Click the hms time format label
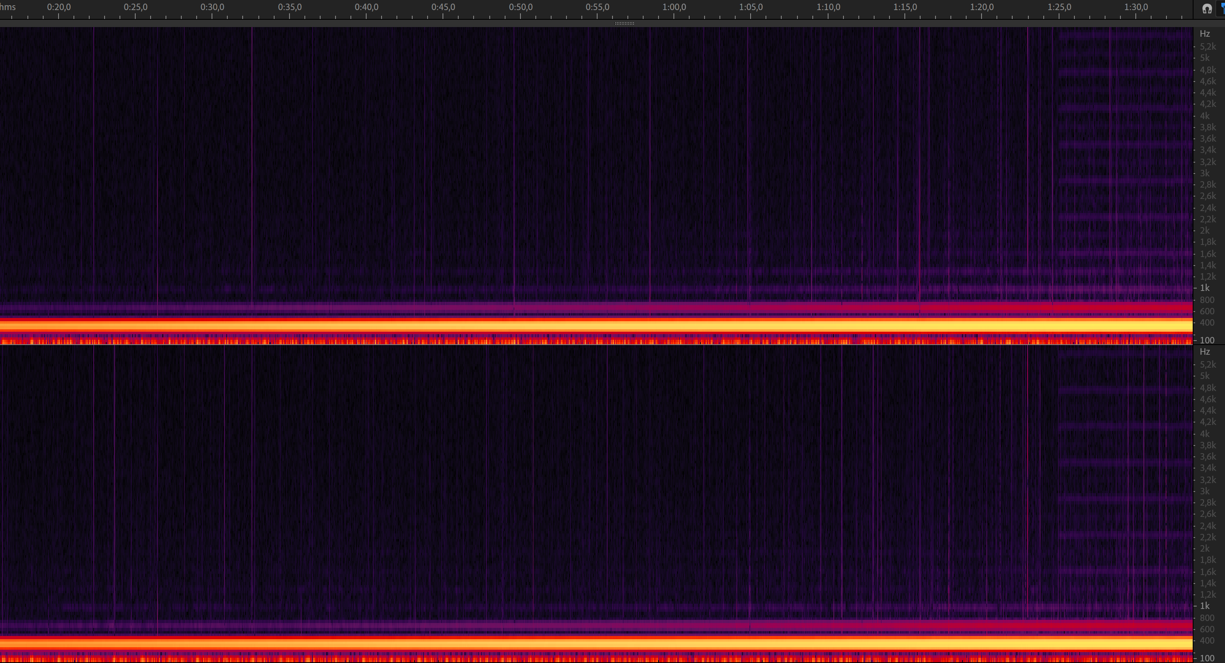This screenshot has height=663, width=1225. click(x=8, y=7)
